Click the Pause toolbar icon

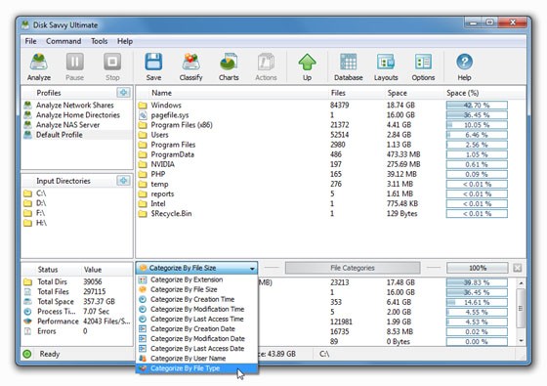(74, 62)
